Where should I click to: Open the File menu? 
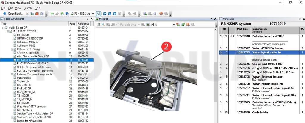[3, 8]
